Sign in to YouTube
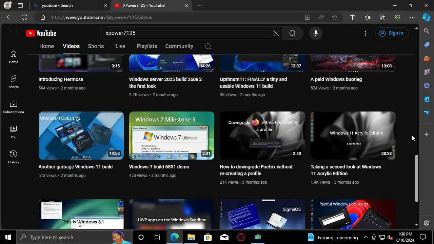Screen dimensions: 434x244 coord(392,33)
